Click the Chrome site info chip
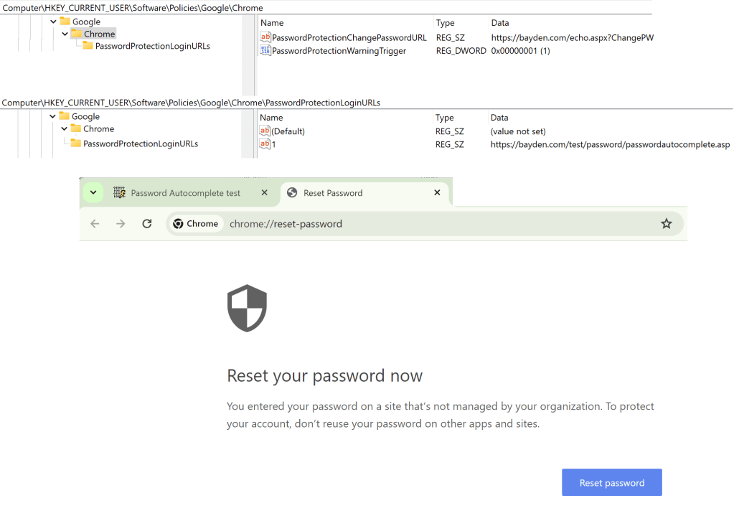The height and width of the screenshot is (521, 734). tap(195, 224)
